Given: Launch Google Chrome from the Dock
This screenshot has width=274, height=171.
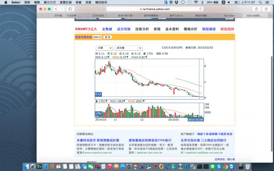Looking at the screenshot, I should pos(225,166).
